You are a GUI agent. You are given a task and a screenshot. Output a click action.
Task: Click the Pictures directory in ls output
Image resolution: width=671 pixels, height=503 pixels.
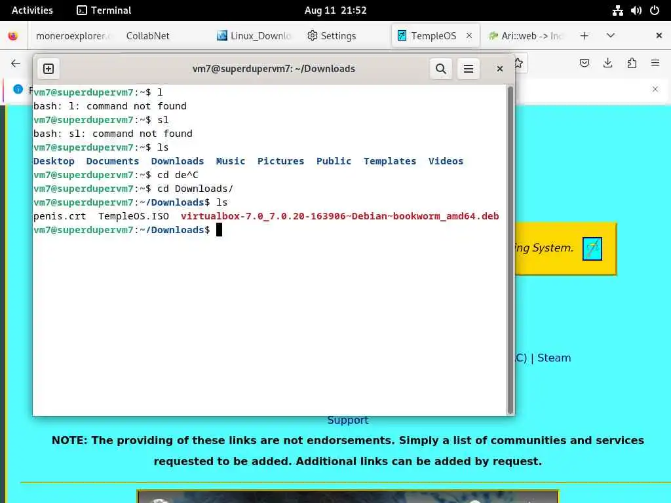[x=280, y=161]
